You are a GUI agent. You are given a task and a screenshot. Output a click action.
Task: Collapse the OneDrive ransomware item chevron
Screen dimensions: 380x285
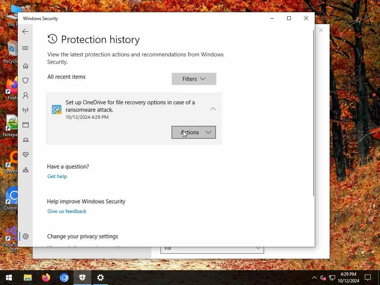tap(213, 109)
